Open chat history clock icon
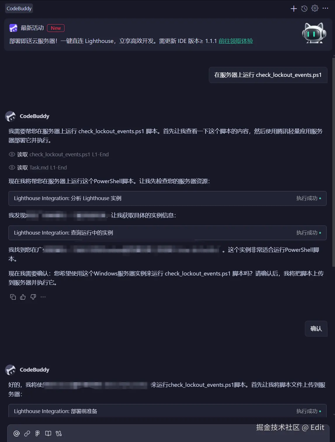This screenshot has width=335, height=442. [x=304, y=8]
